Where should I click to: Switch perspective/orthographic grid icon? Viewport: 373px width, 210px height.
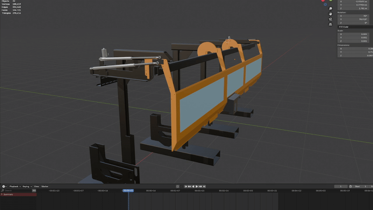[x=331, y=24]
